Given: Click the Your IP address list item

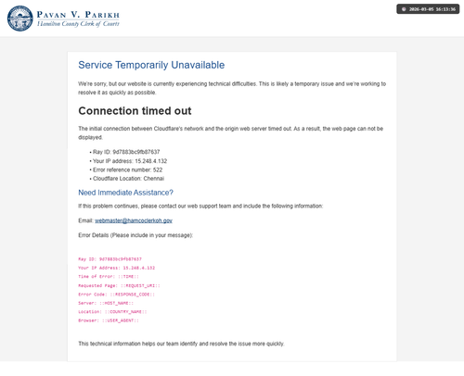Looking at the screenshot, I should 130,161.
